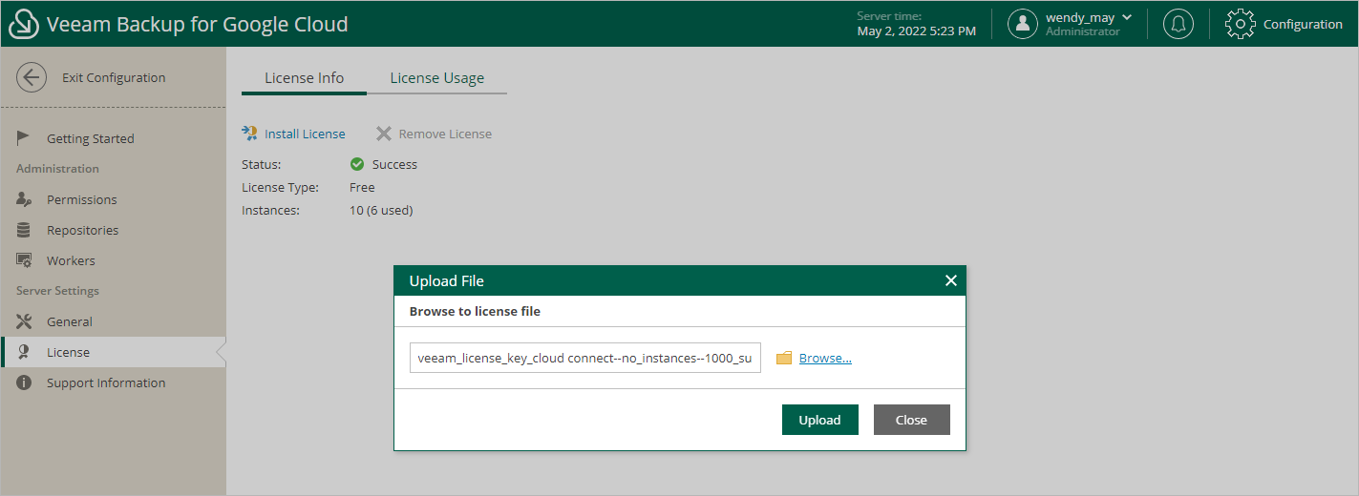Click the Administration section heading
The width and height of the screenshot is (1359, 496).
(x=57, y=169)
